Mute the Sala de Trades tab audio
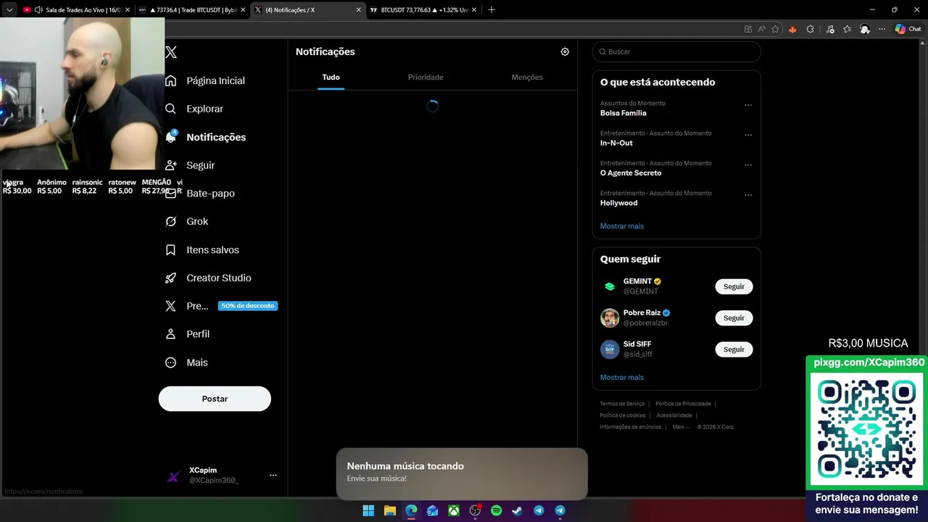This screenshot has height=522, width=928. tap(38, 10)
